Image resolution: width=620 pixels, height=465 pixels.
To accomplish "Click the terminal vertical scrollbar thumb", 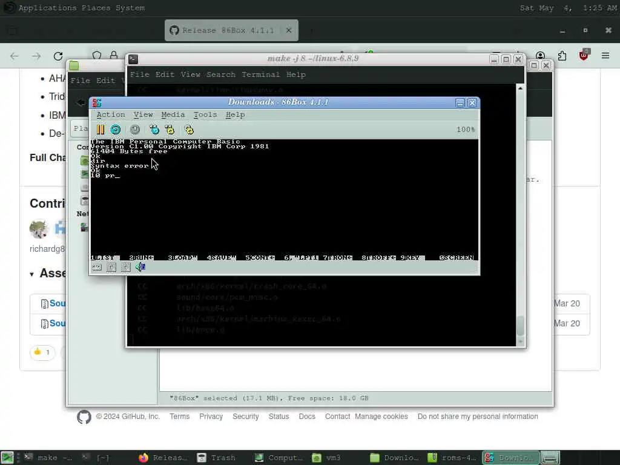I will point(520,326).
